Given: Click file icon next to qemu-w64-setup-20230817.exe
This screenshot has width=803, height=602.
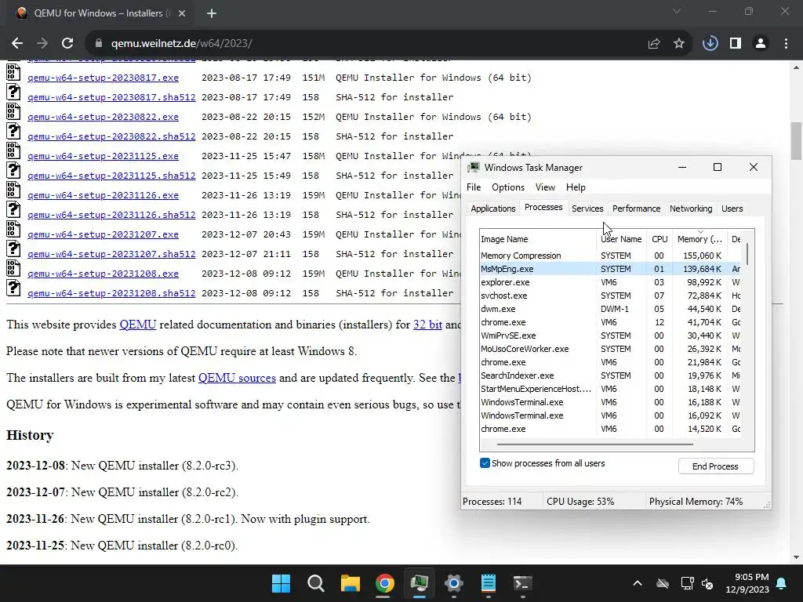Looking at the screenshot, I should [13, 71].
